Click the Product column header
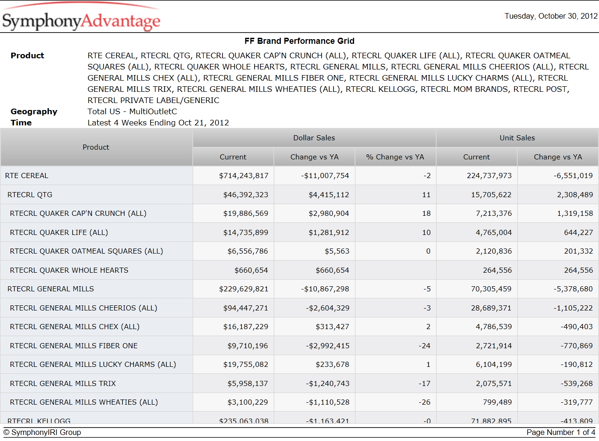 [96, 147]
